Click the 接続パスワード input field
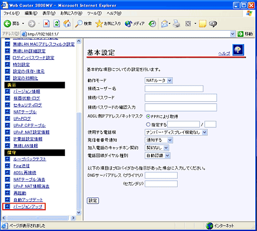257x231 pixels. [x=181, y=98]
